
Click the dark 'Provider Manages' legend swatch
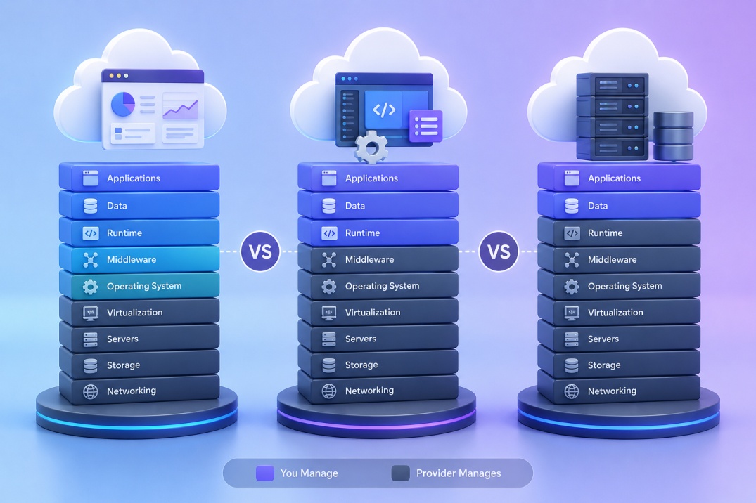(400, 473)
